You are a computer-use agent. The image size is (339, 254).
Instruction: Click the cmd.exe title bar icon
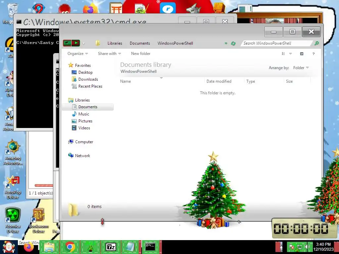pyautogui.click(x=19, y=21)
